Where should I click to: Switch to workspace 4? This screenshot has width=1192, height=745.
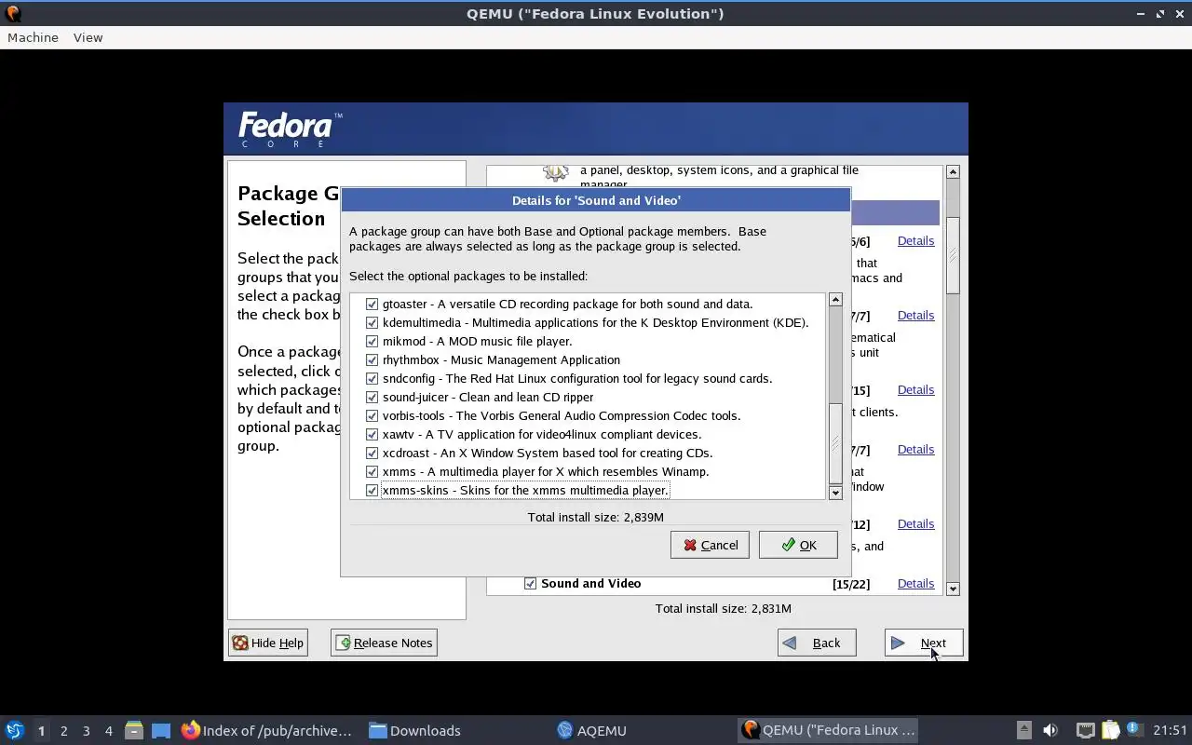109,730
